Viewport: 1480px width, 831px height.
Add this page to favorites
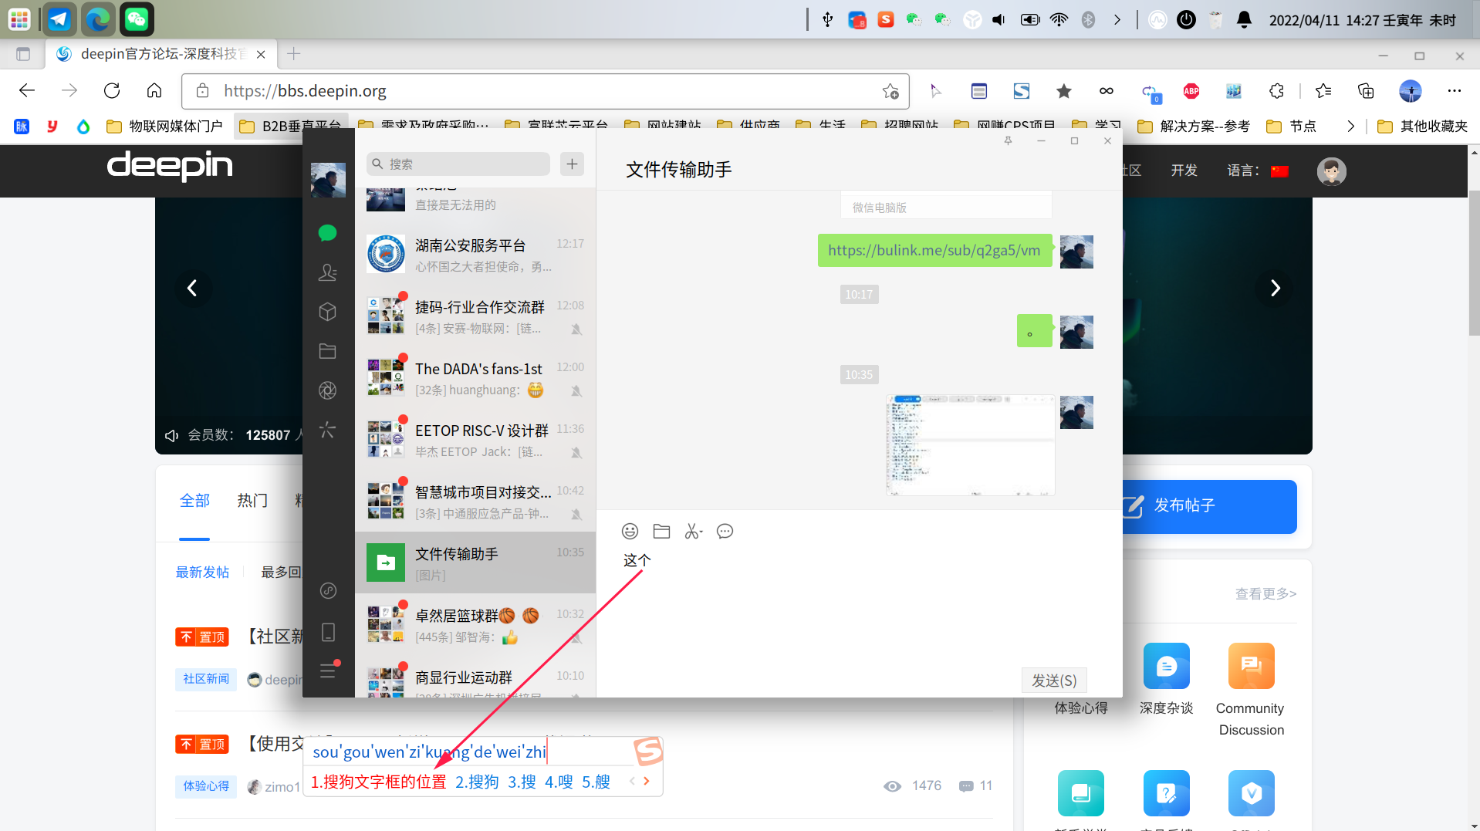click(890, 91)
